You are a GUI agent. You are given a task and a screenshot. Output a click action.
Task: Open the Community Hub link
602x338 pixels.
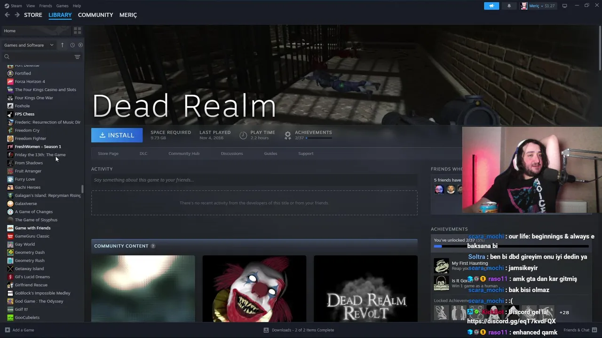(184, 154)
